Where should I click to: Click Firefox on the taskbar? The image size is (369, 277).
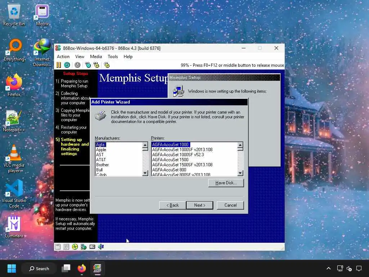point(82,268)
